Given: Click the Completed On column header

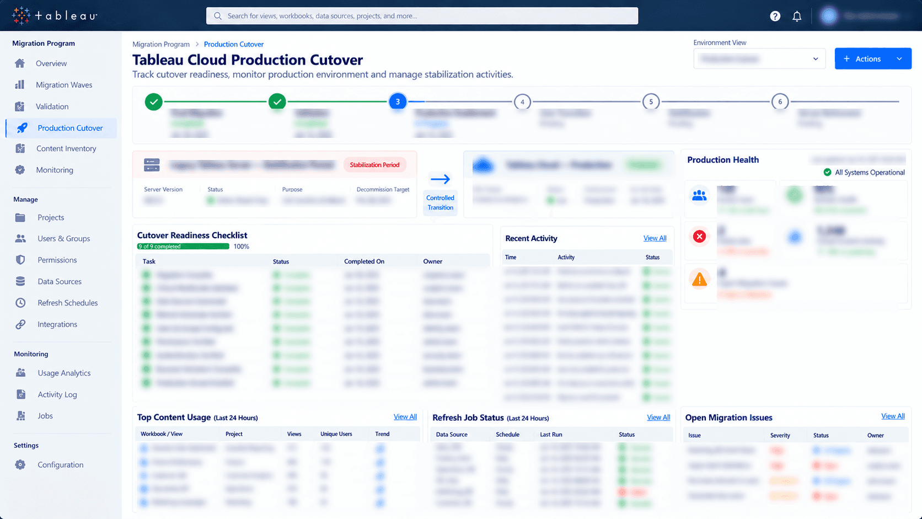Looking at the screenshot, I should click(x=364, y=261).
